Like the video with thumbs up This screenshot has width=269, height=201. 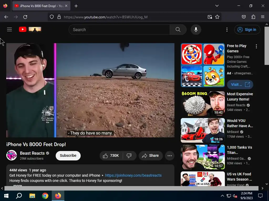click(111, 155)
